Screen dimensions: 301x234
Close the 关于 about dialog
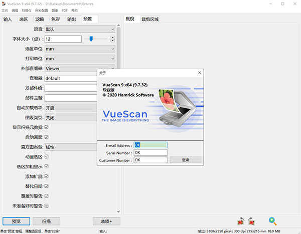[200, 73]
